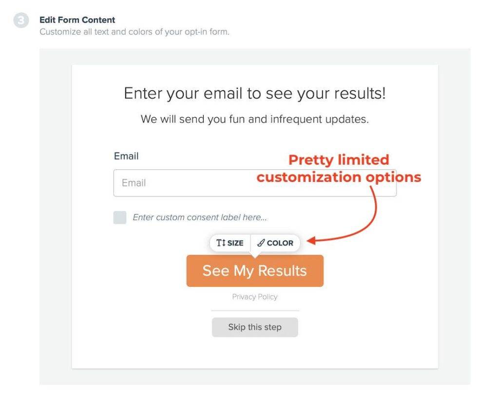Edit the 'Enter your email to see your results!' headline

pos(255,93)
